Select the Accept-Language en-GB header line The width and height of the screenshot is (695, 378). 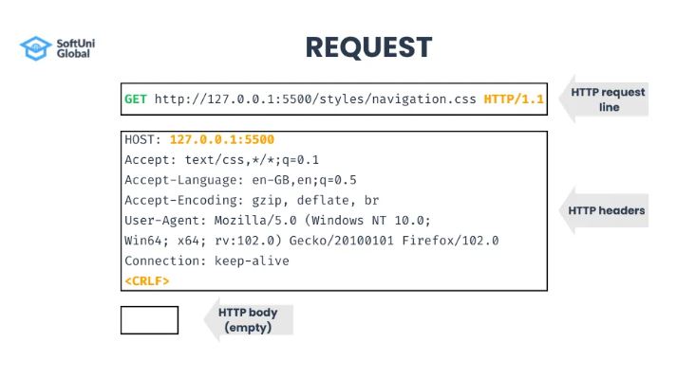240,180
